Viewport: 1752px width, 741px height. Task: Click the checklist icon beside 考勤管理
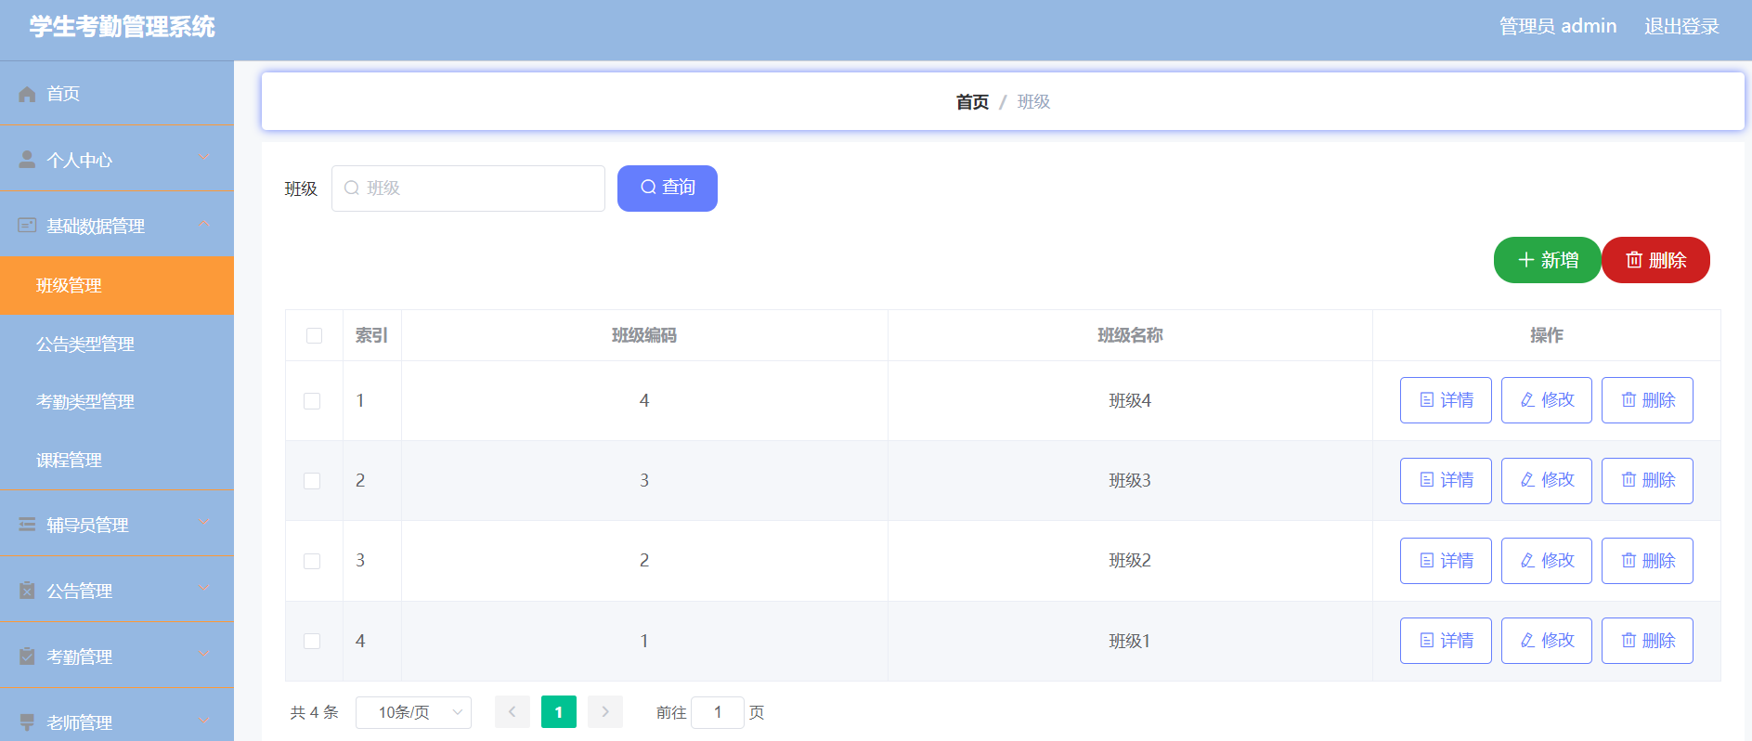(27, 656)
